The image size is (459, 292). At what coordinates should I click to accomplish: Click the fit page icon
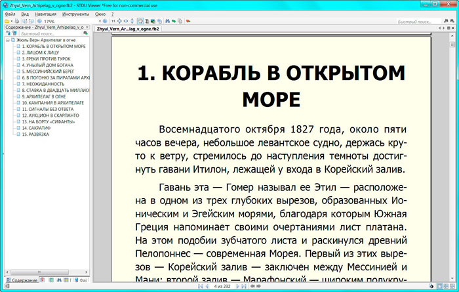pyautogui.click(x=119, y=21)
